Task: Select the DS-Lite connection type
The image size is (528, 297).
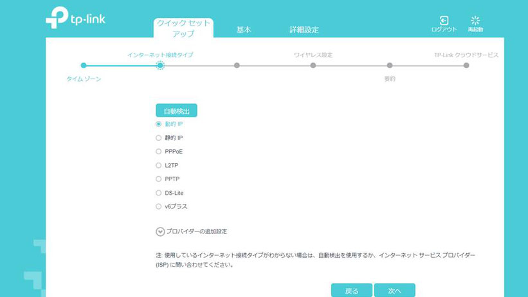Action: pyautogui.click(x=159, y=193)
